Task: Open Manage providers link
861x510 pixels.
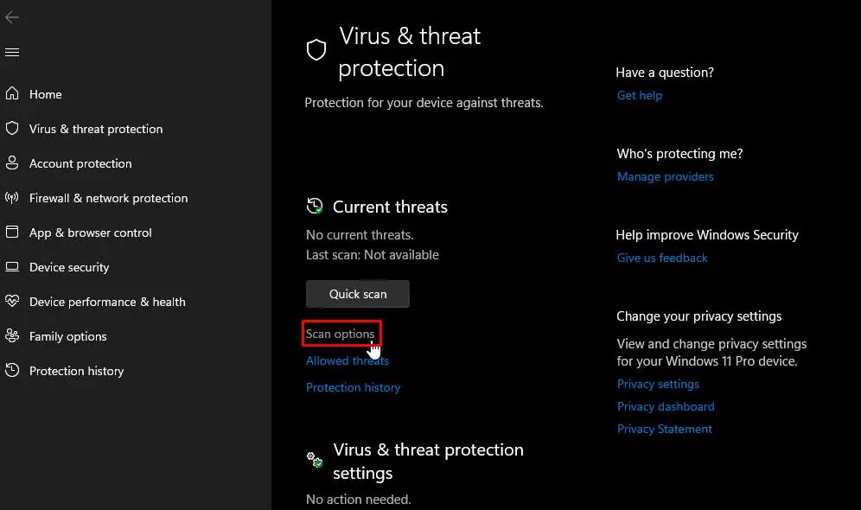Action: [666, 176]
